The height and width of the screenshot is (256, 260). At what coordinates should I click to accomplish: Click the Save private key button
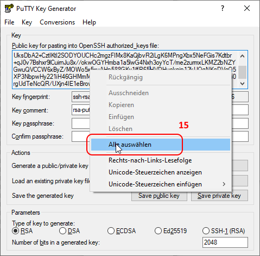tap(219, 196)
